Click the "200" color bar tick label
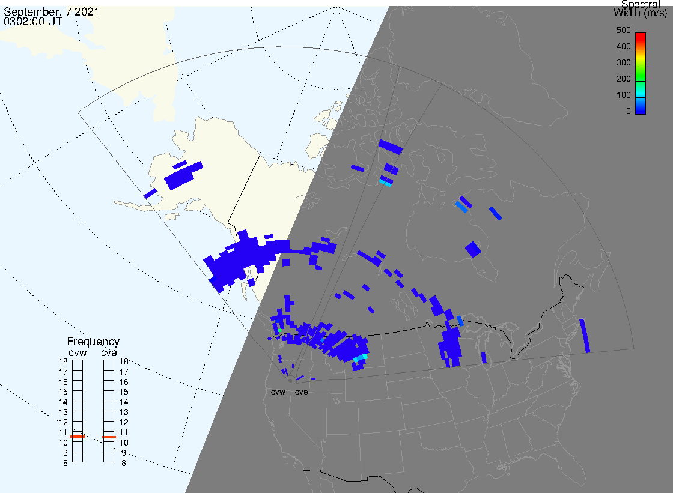The width and height of the screenshot is (673, 493). (623, 79)
